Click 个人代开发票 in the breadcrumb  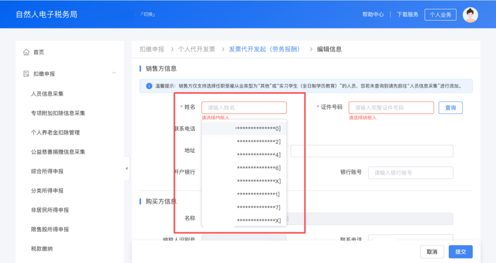197,49
